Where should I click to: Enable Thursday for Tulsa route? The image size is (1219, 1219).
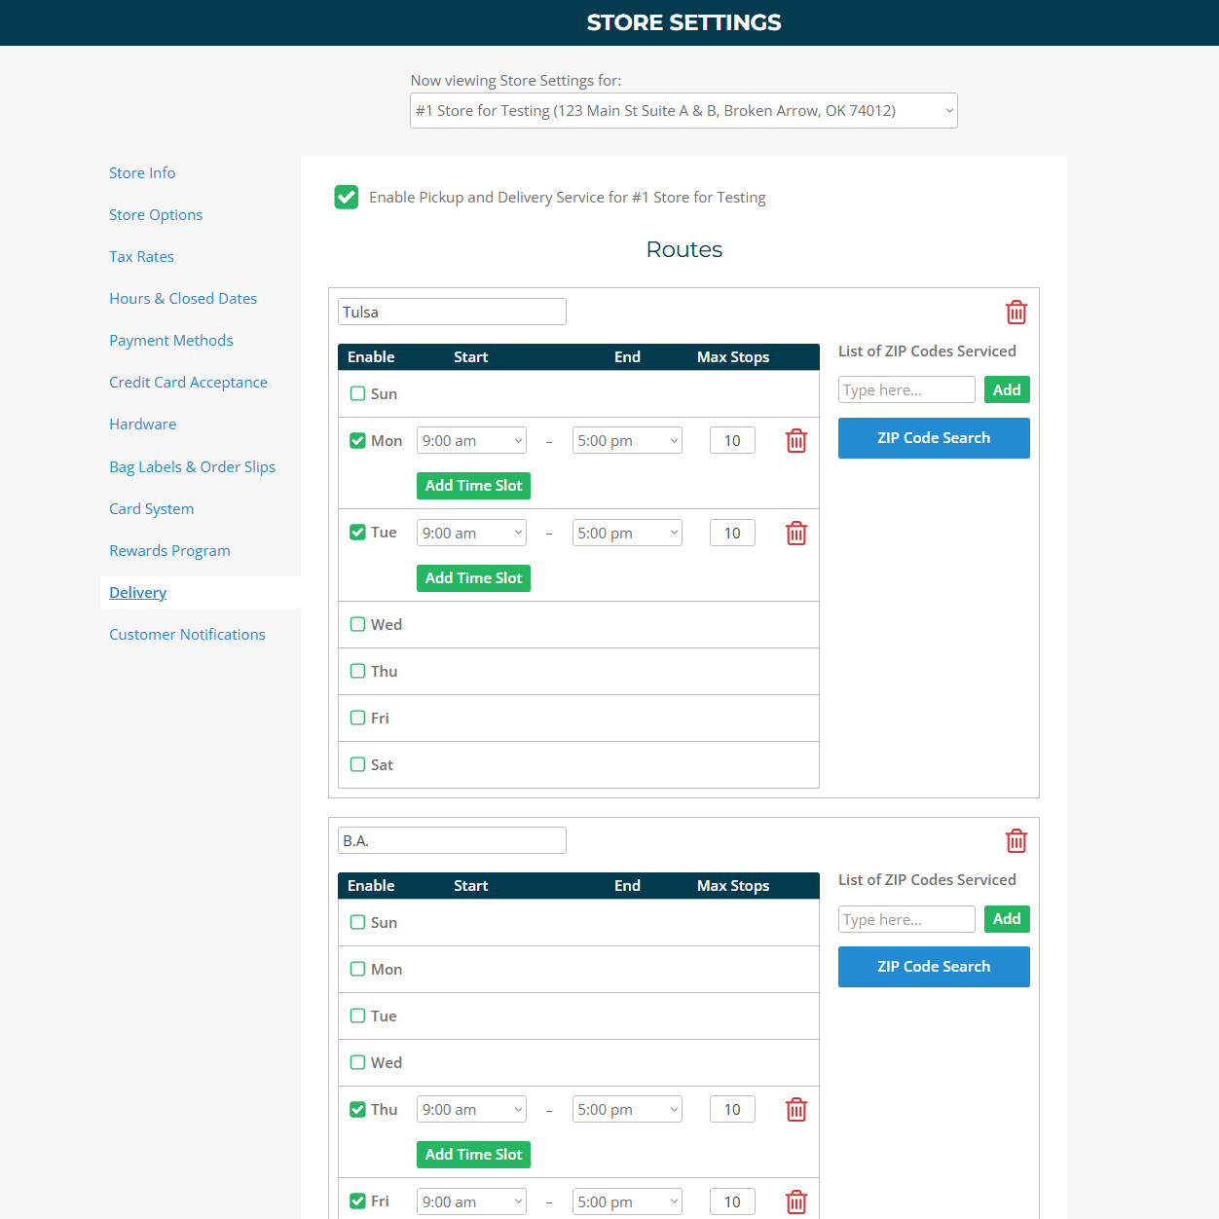(x=357, y=671)
